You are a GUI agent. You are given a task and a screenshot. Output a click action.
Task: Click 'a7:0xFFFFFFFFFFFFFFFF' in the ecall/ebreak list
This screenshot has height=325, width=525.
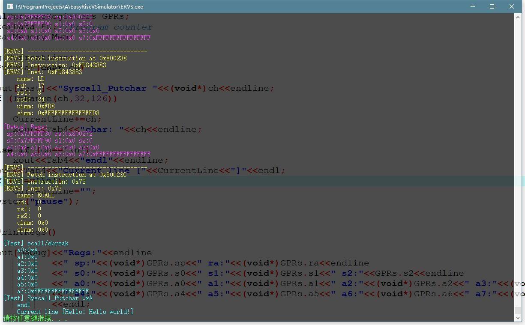coord(53,291)
